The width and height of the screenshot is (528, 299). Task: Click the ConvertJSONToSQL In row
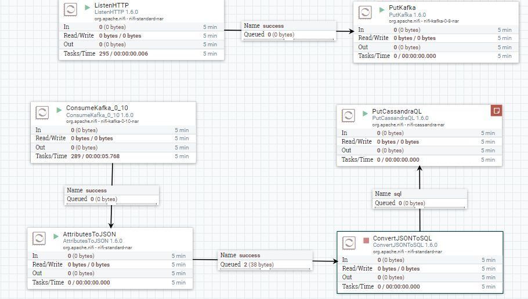(x=420, y=260)
